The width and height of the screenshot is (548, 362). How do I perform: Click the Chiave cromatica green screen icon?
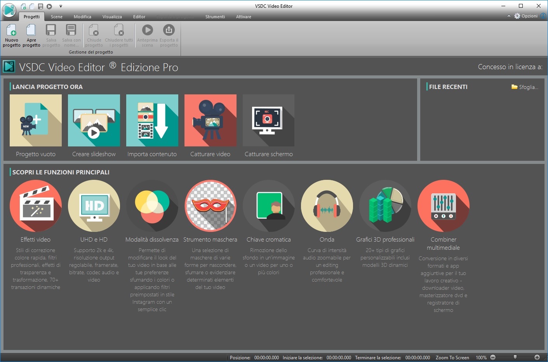point(269,206)
